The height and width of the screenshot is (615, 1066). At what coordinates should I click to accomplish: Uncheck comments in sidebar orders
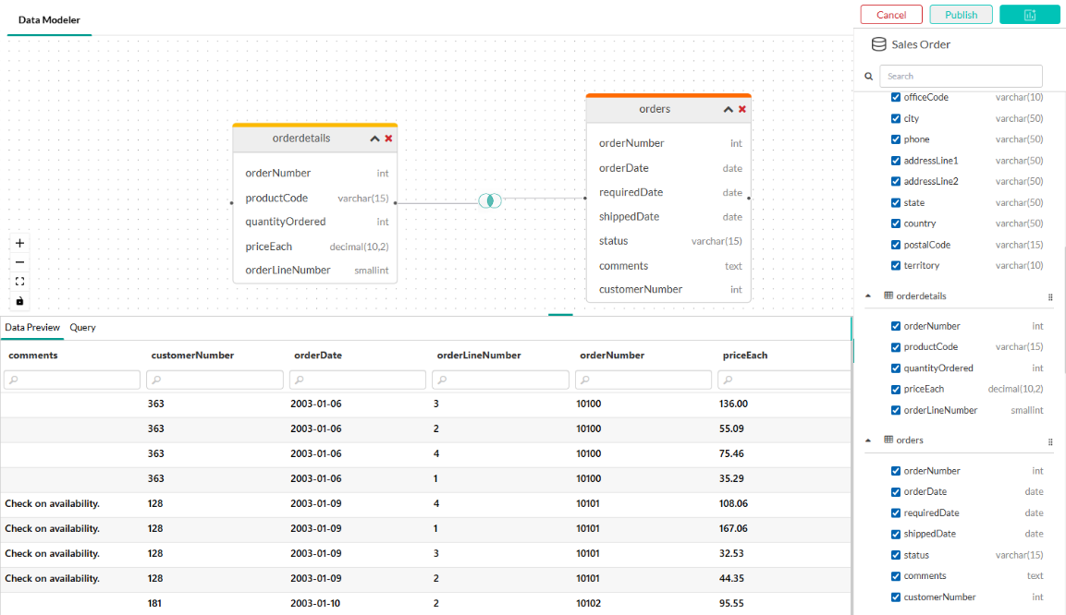(895, 575)
